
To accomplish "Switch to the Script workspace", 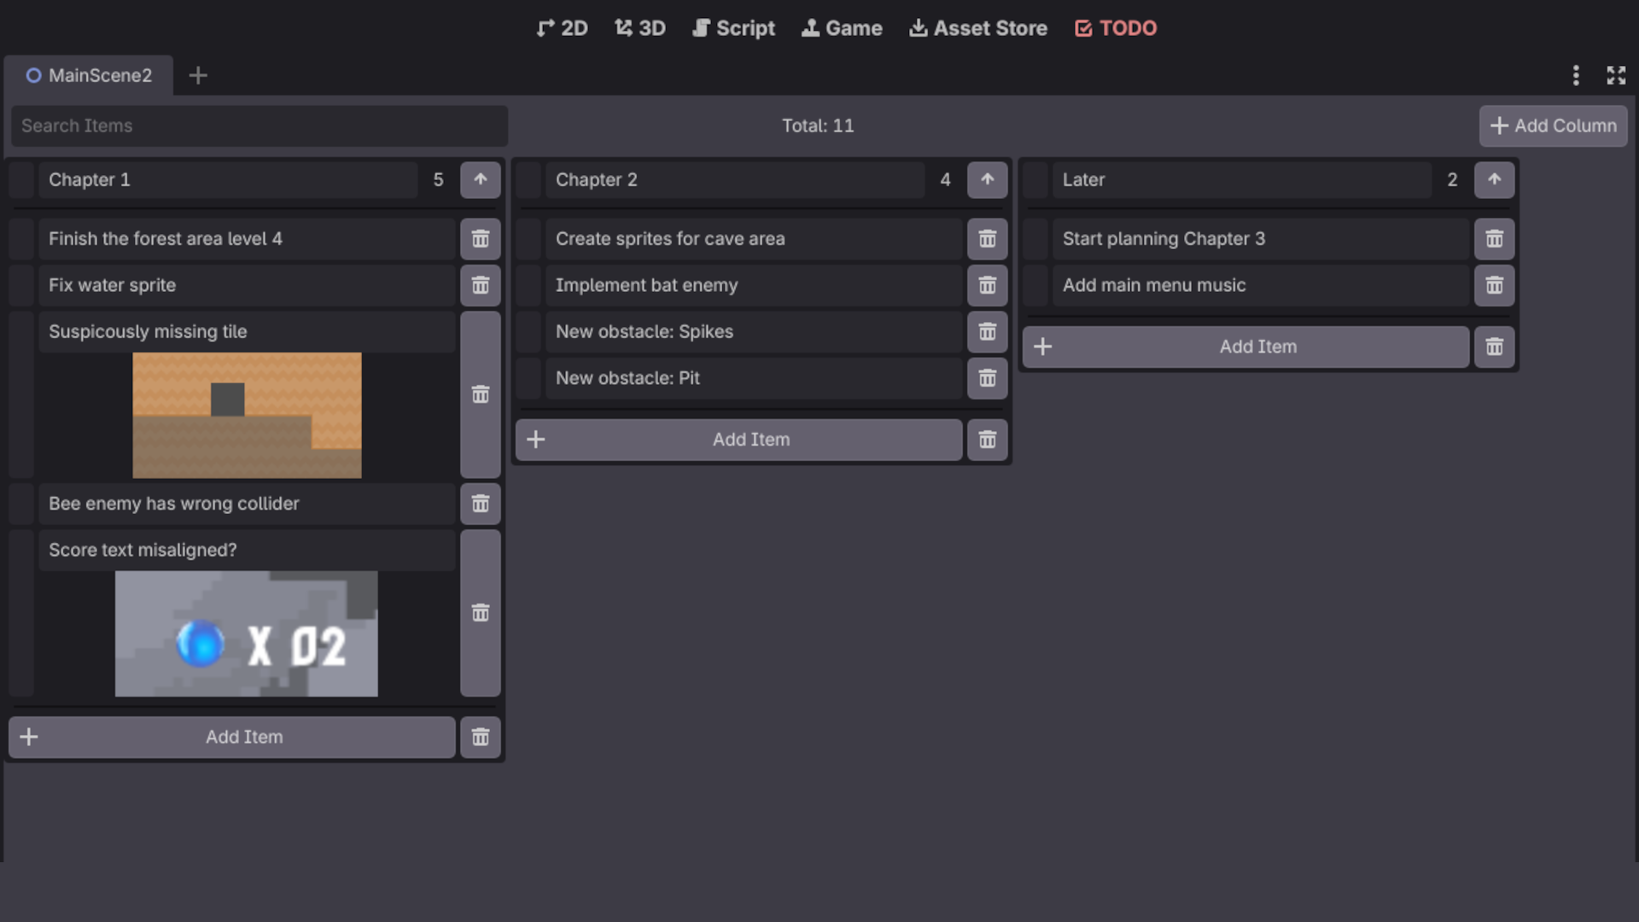I will click(733, 28).
